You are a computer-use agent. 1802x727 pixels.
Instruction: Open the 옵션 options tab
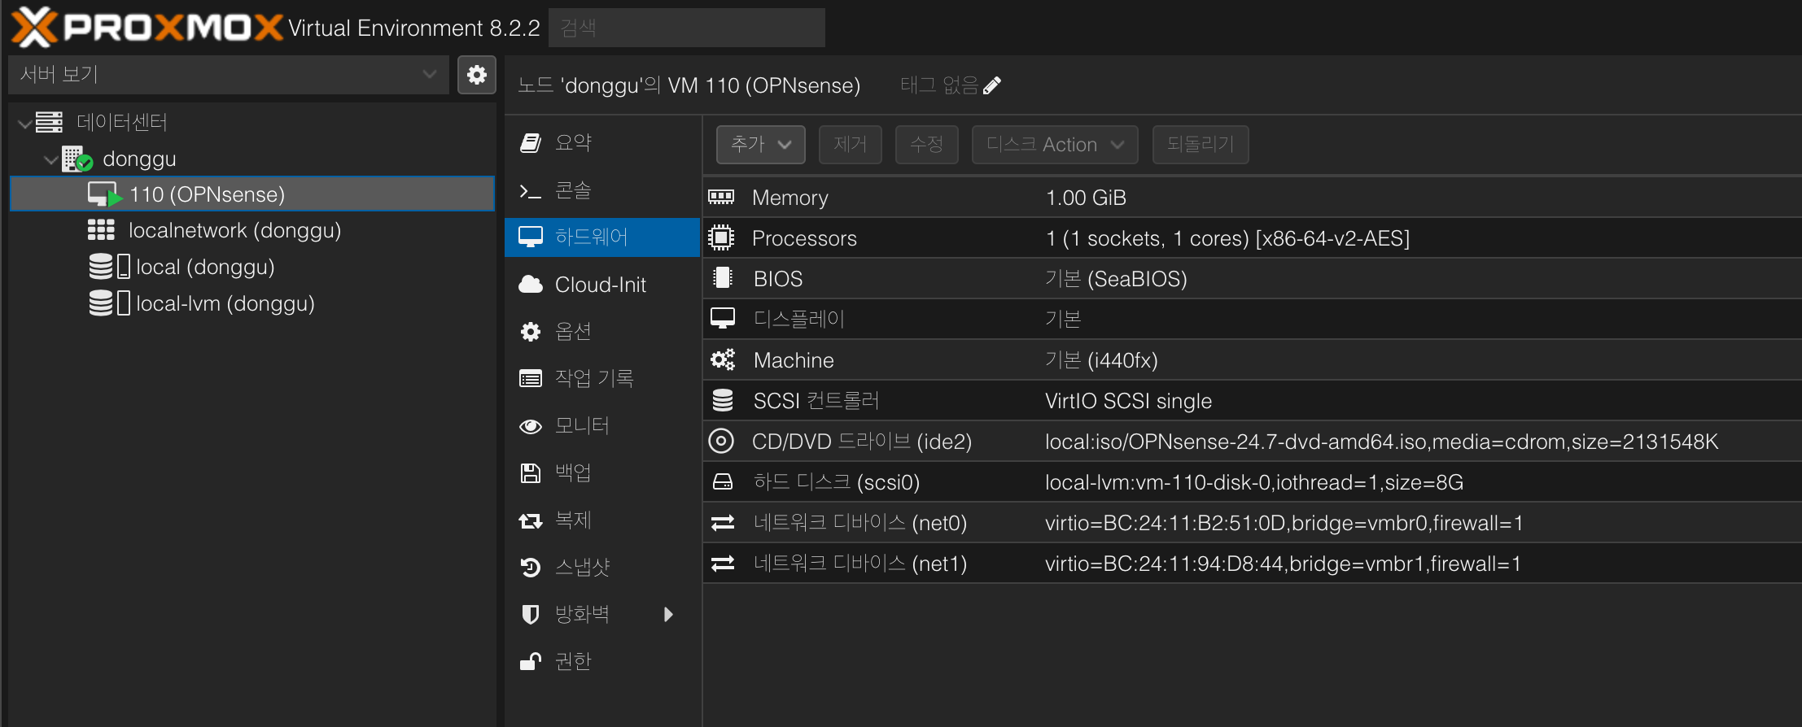point(602,332)
